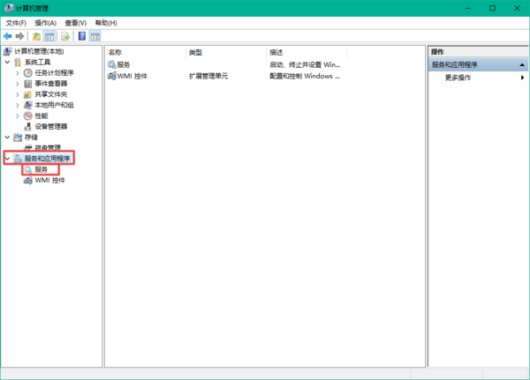Expand the 任务计划程序 tree node

pos(17,73)
